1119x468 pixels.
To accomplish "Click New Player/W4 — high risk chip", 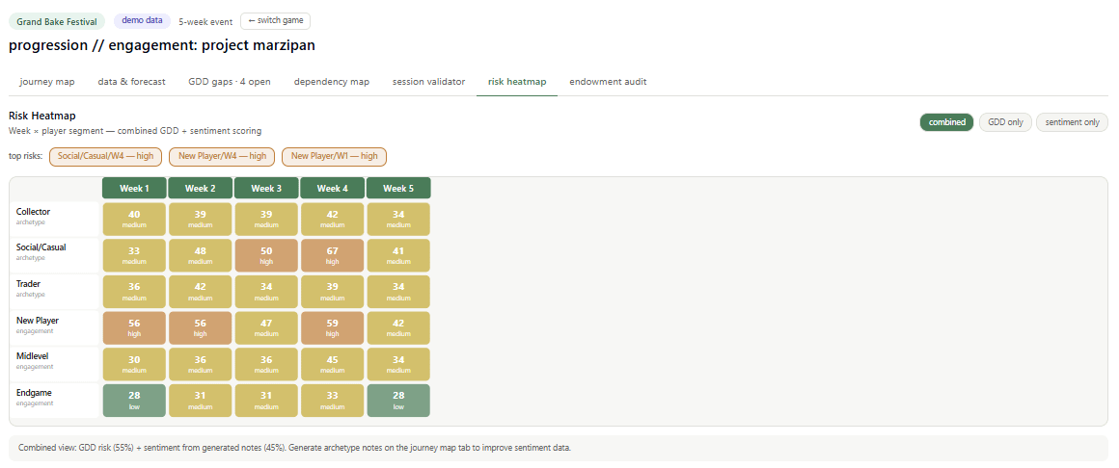I will point(222,157).
